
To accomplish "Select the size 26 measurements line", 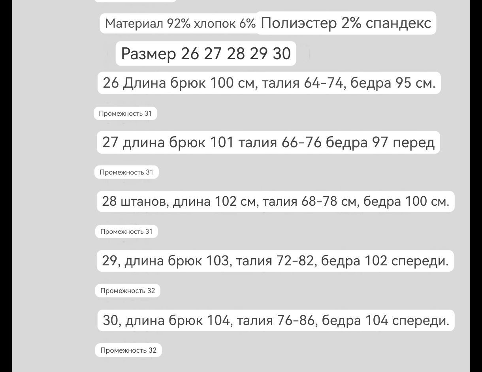I will tap(269, 83).
